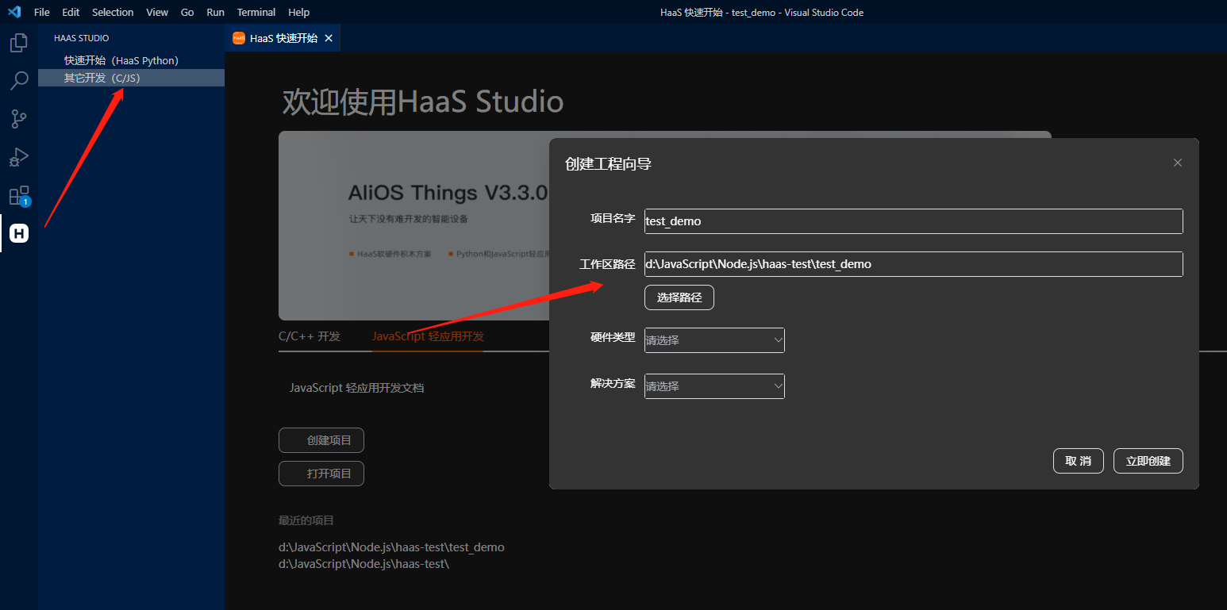Click the 立即创建 button

click(x=1148, y=461)
